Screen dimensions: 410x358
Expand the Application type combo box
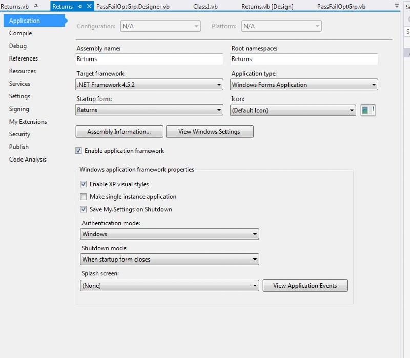(374, 85)
